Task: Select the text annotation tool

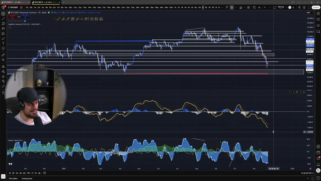Action: (3, 43)
